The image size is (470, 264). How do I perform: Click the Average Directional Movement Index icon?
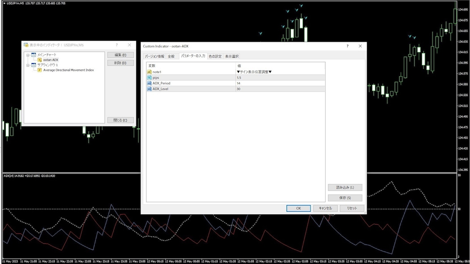[40, 70]
